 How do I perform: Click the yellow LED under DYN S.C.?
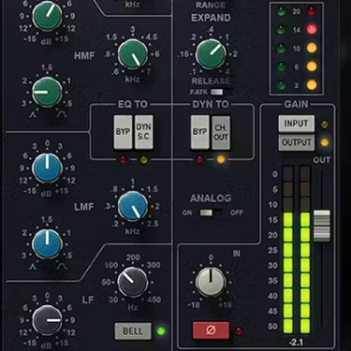(143, 160)
